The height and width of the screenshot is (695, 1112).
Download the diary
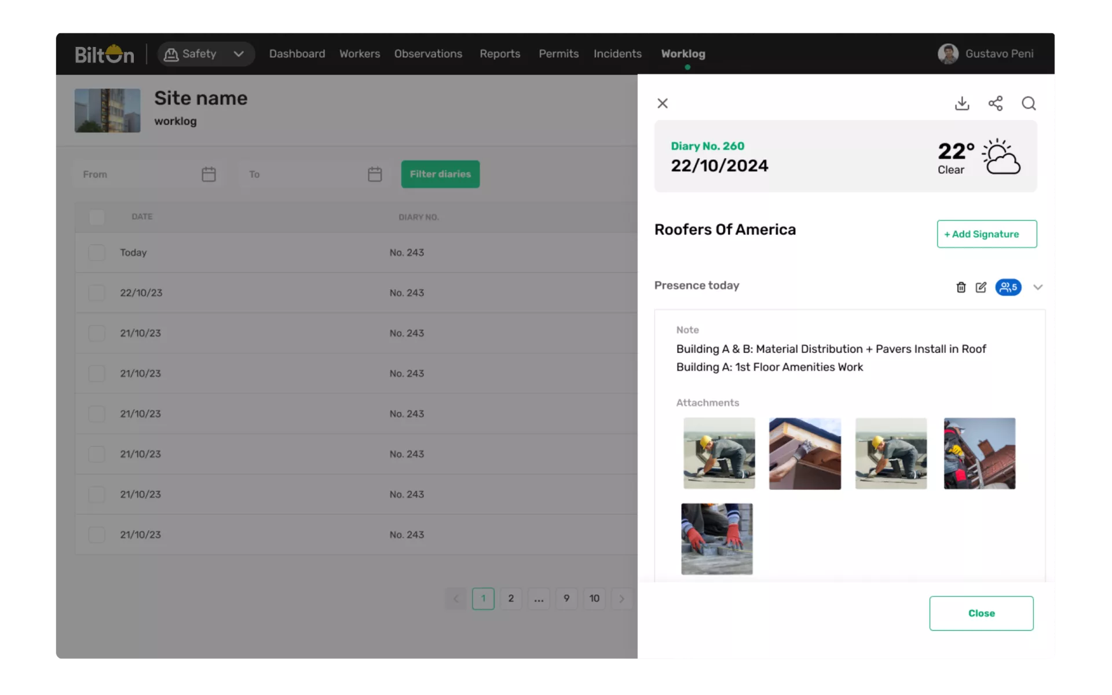tap(962, 104)
